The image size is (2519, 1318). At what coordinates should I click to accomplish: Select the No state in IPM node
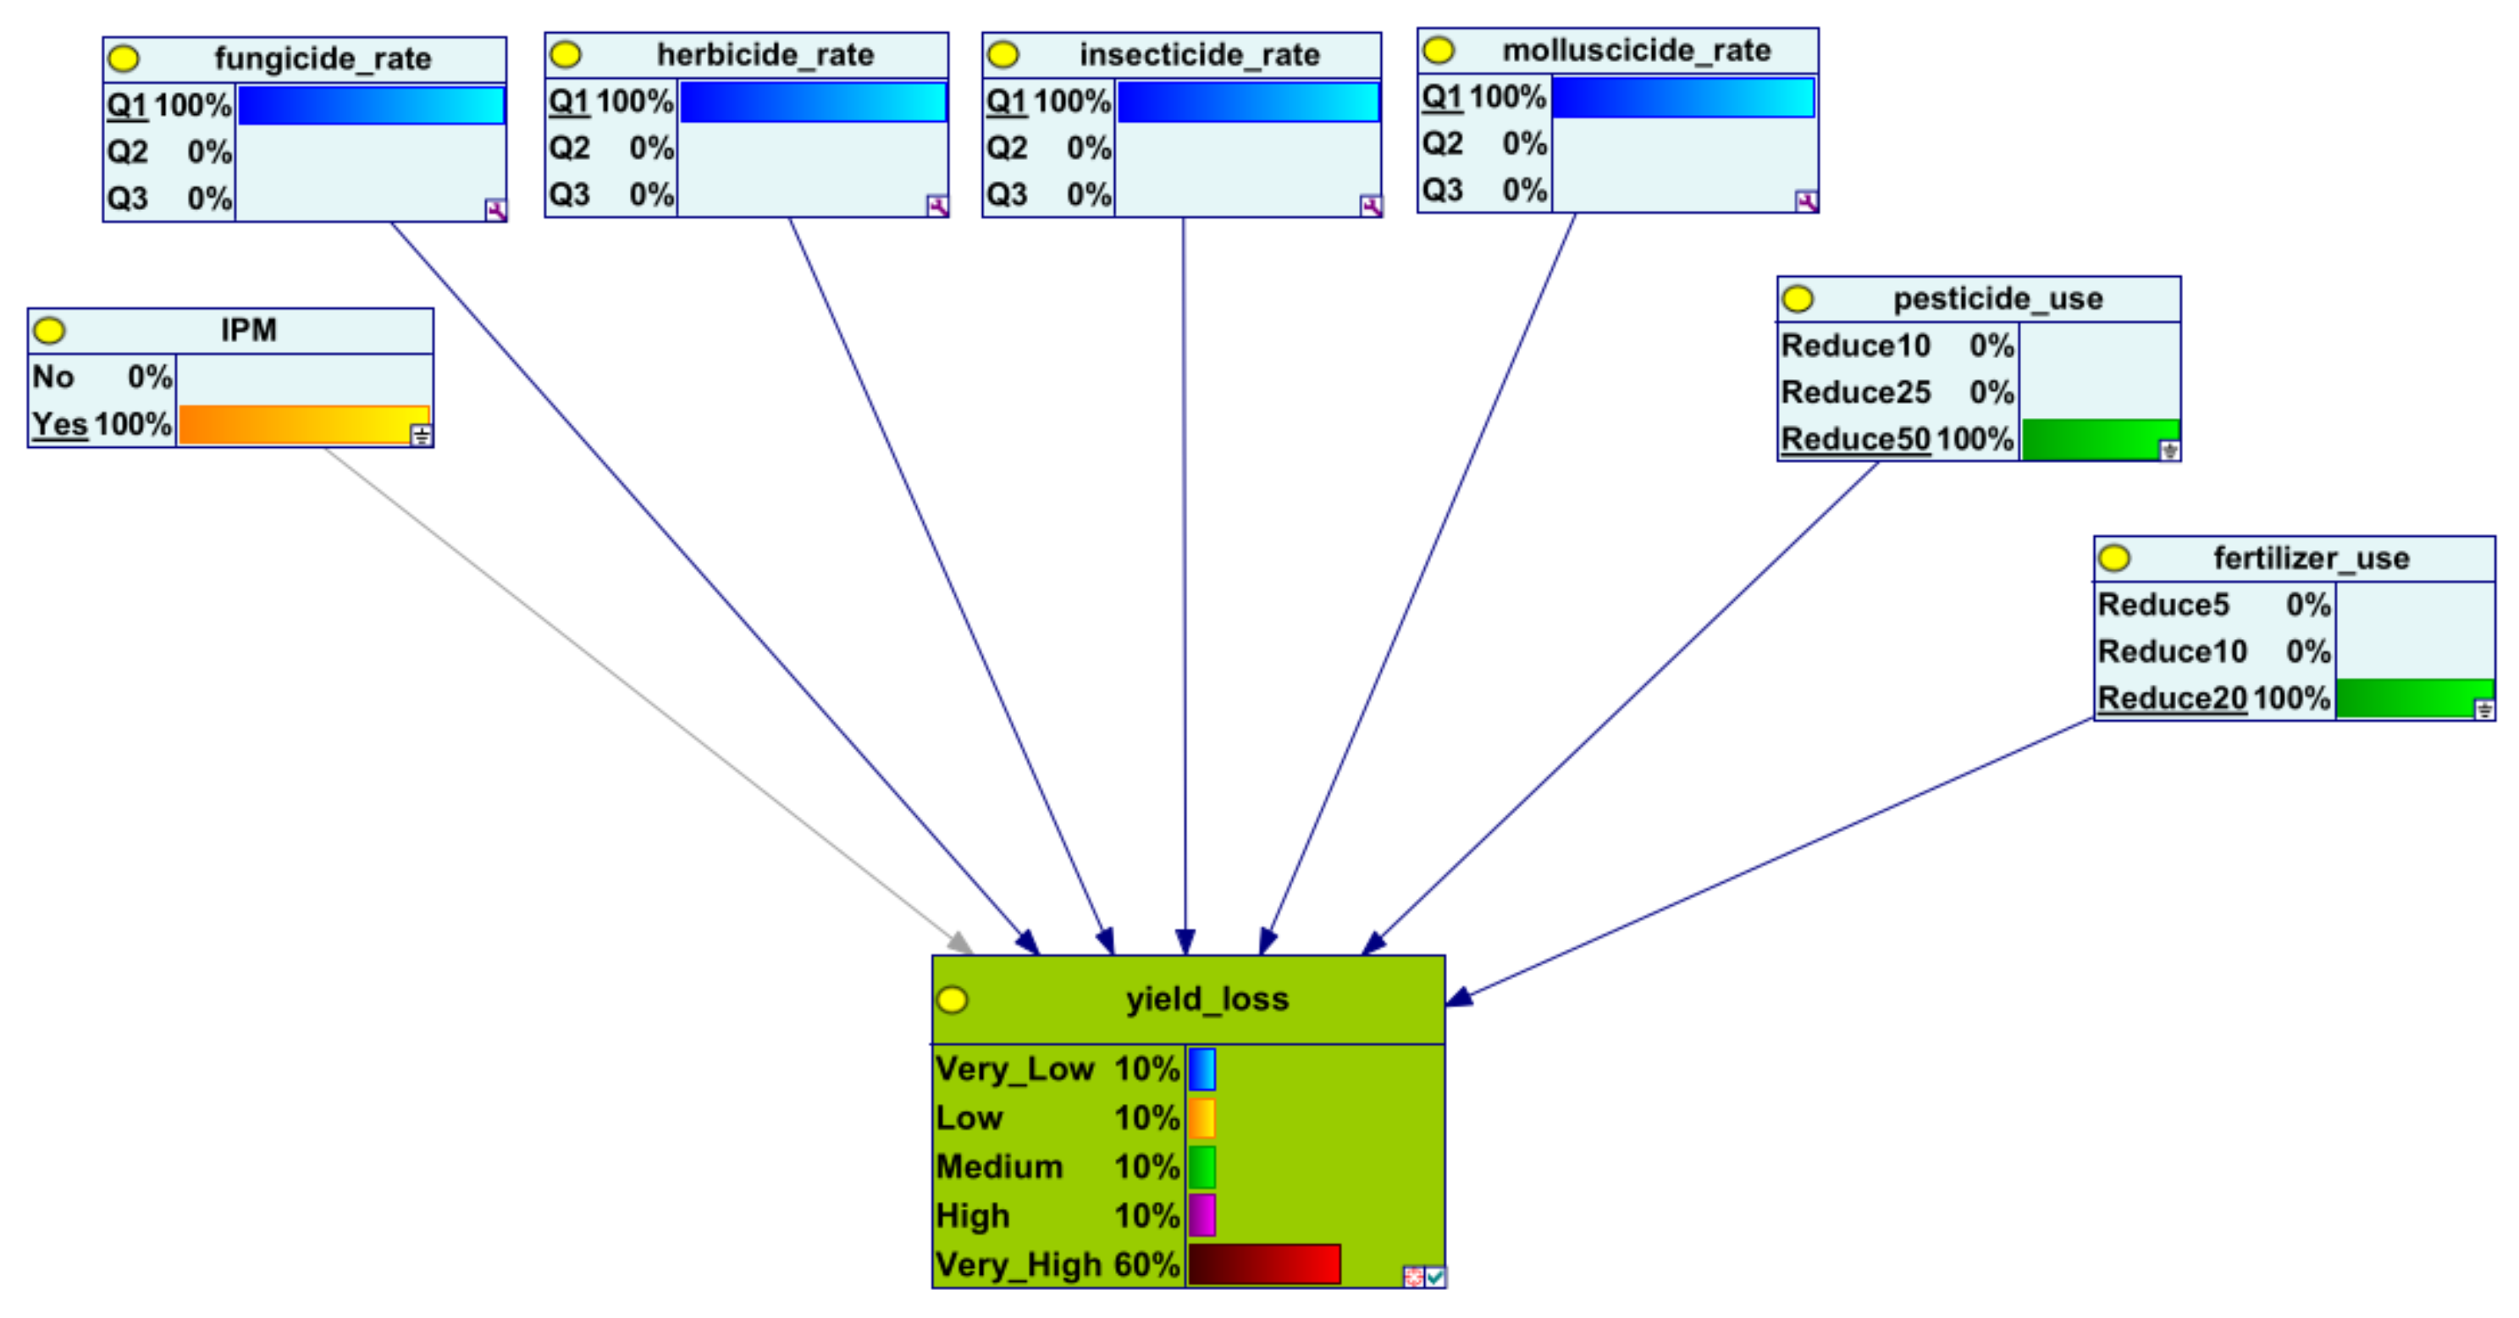[54, 378]
